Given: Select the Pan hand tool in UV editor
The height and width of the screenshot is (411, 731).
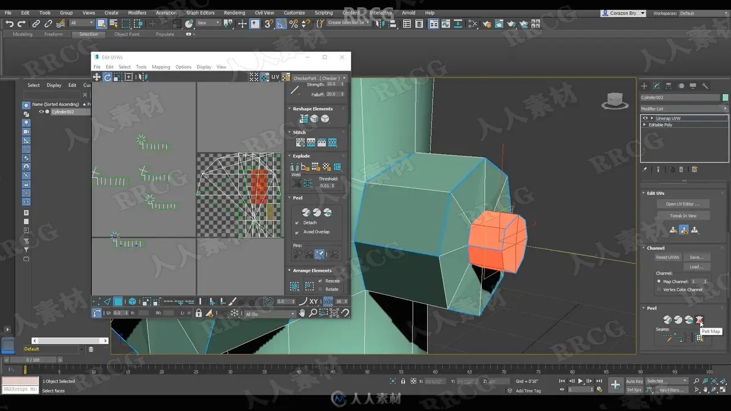Looking at the screenshot, I should click(302, 313).
